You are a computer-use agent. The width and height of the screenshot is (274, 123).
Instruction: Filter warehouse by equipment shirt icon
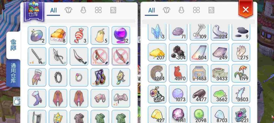[x=68, y=10]
